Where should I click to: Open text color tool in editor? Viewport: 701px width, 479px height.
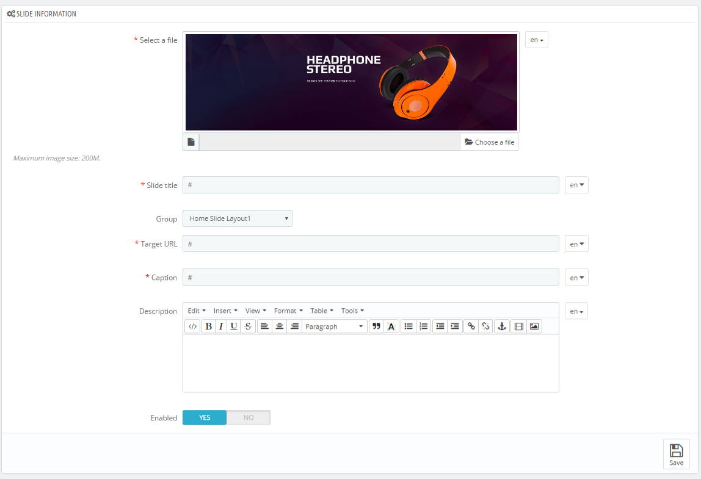[391, 326]
